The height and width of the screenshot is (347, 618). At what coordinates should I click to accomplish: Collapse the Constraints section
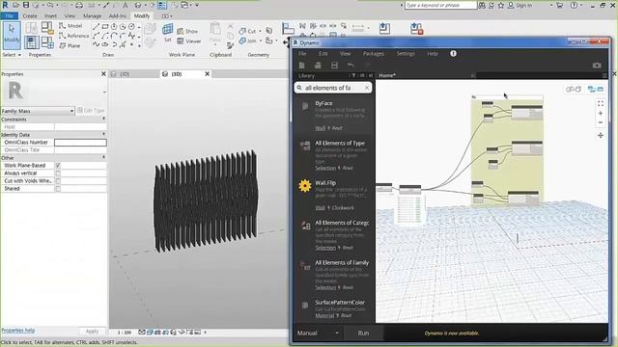(104, 119)
